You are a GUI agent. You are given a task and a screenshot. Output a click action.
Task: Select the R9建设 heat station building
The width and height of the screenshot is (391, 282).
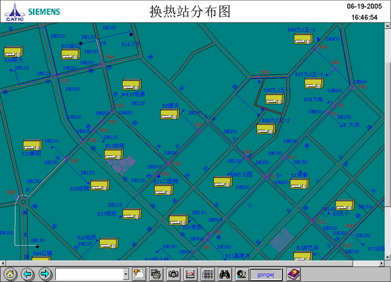170,114
